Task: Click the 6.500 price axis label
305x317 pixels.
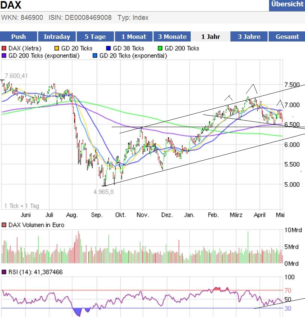Action: pyautogui.click(x=292, y=124)
